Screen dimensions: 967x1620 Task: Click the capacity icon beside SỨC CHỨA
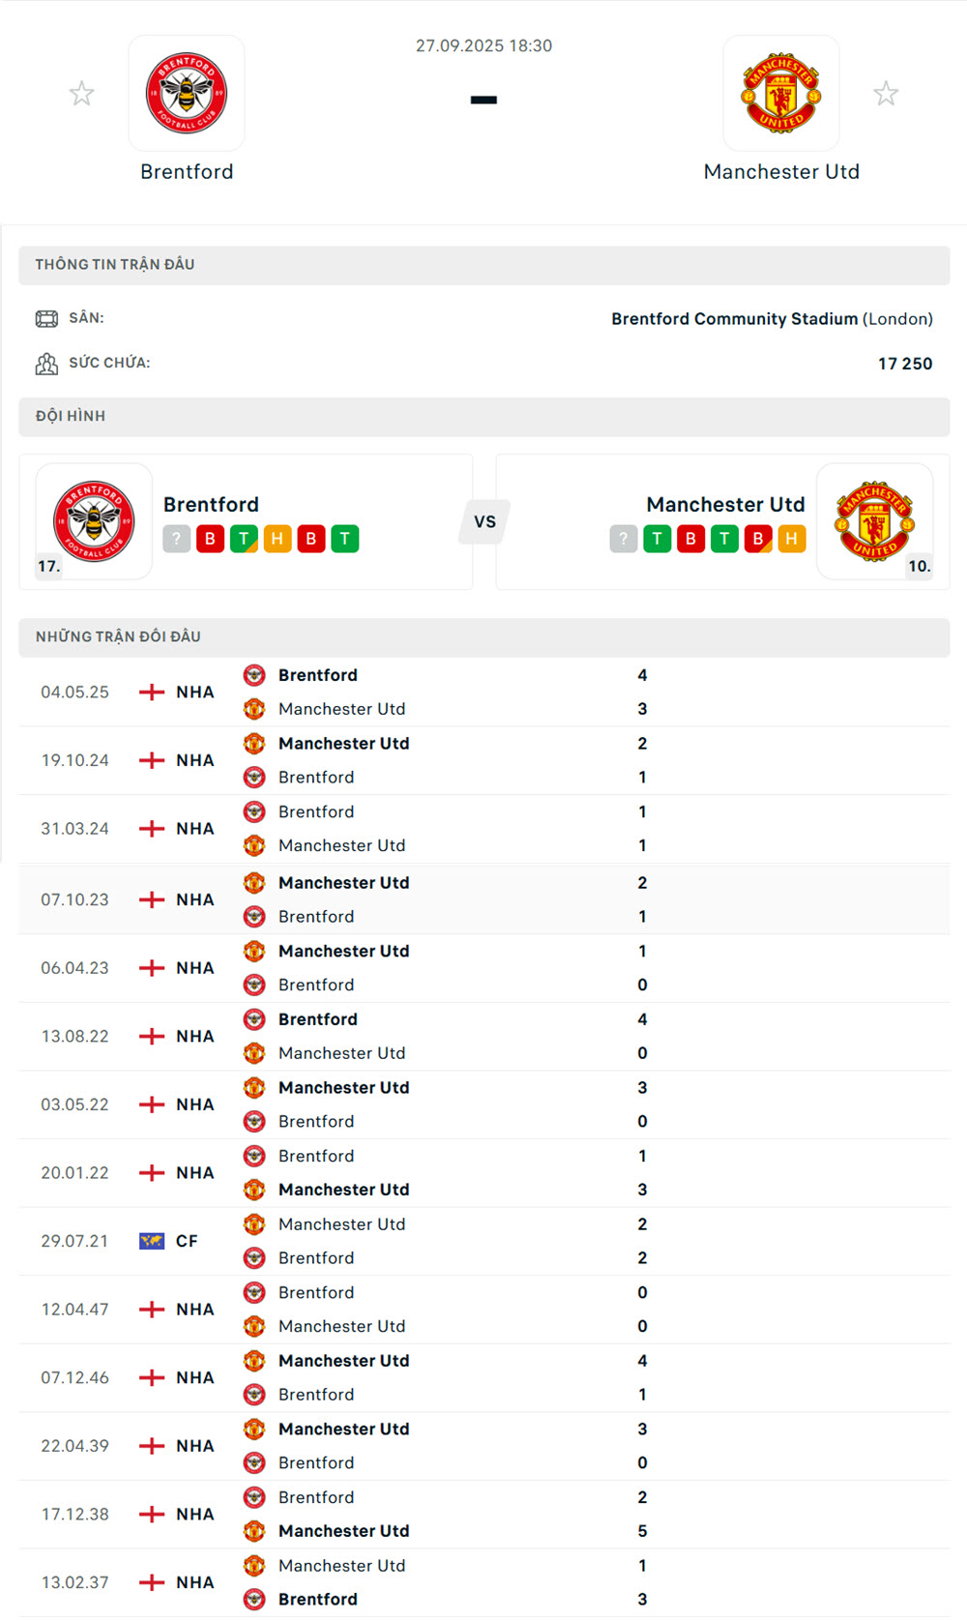click(x=47, y=364)
